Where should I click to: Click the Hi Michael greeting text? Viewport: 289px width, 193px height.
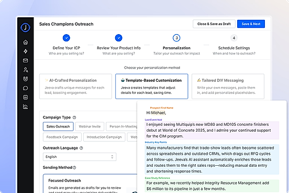(x=156, y=113)
